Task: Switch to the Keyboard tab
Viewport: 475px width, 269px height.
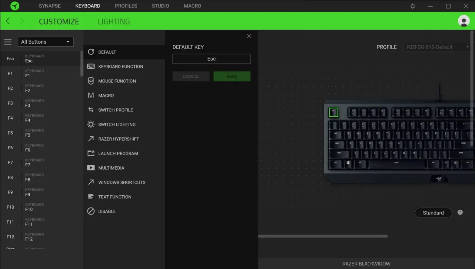Action: 88,6
